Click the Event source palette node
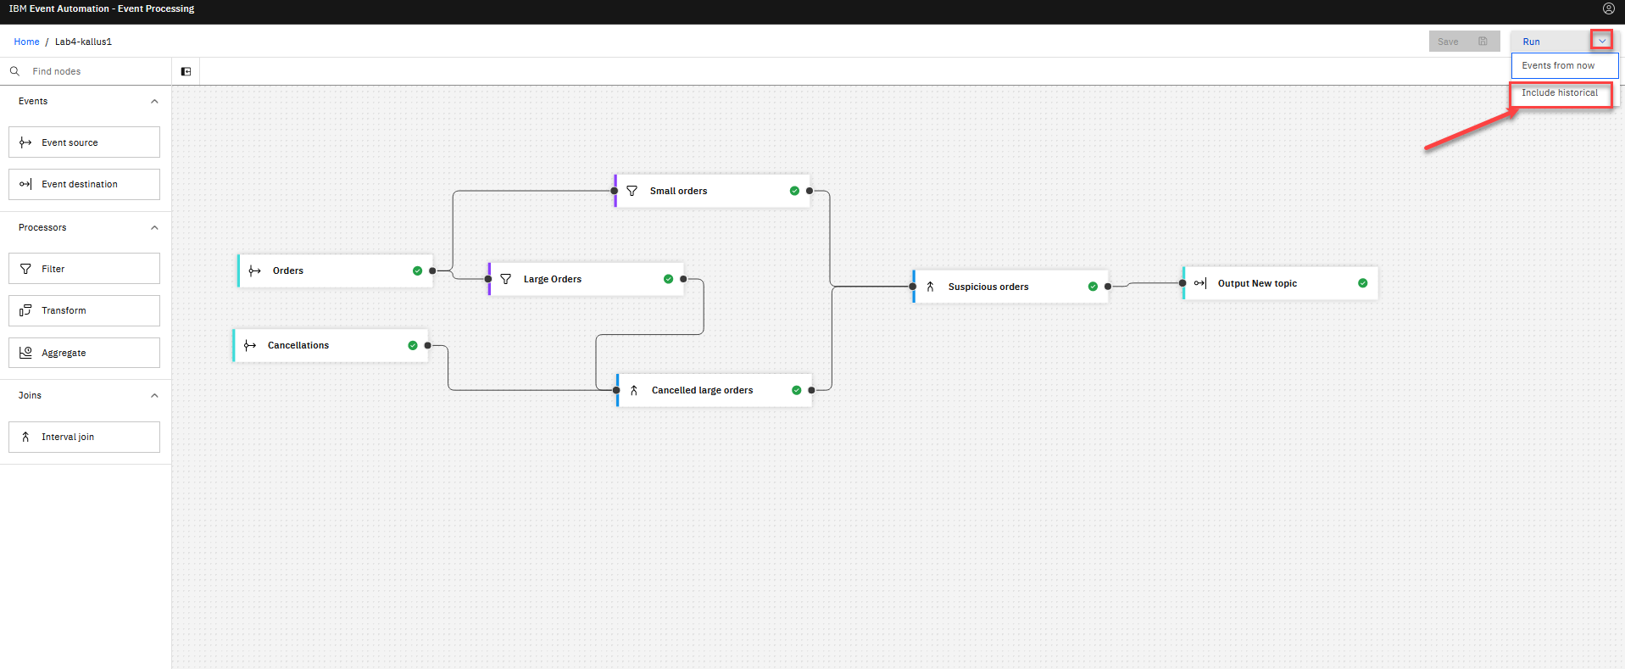This screenshot has height=669, width=1625. click(x=84, y=142)
